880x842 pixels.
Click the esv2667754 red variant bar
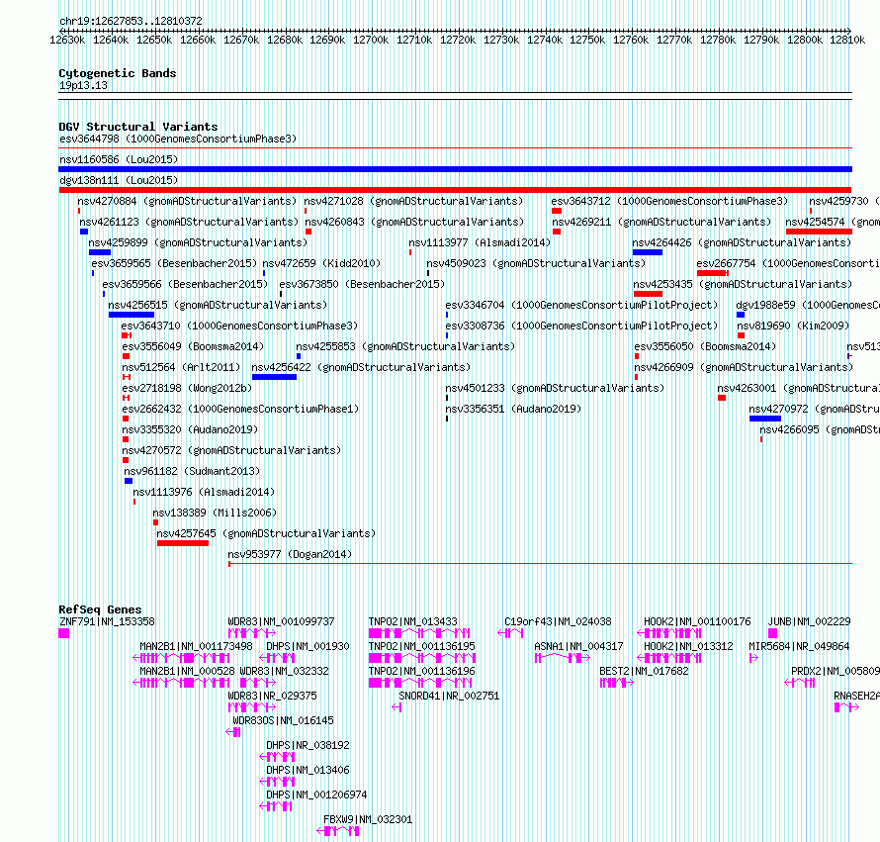(713, 273)
